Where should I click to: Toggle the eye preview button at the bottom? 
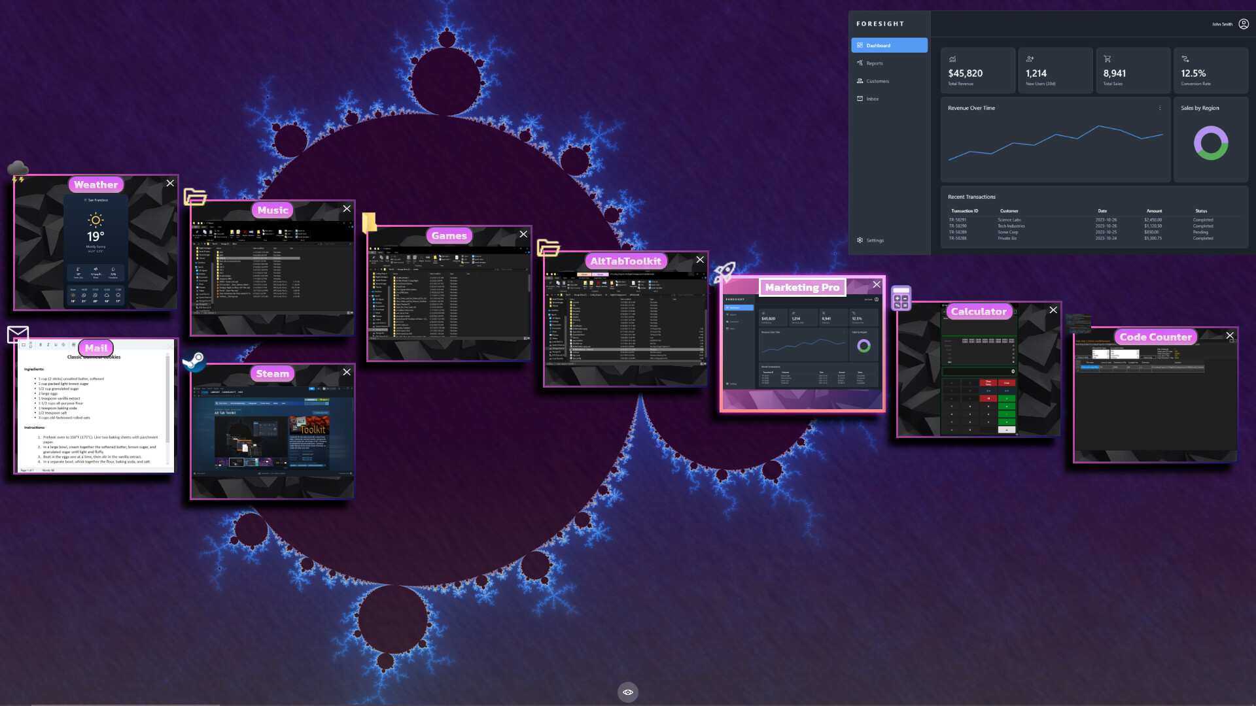[x=628, y=692]
